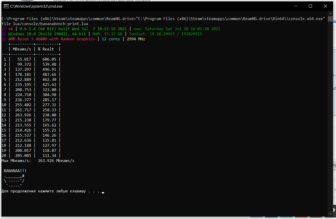Click the 'MBeams/s' column header
Image resolution: width=336 pixels, height=219 pixels.
point(22,49)
